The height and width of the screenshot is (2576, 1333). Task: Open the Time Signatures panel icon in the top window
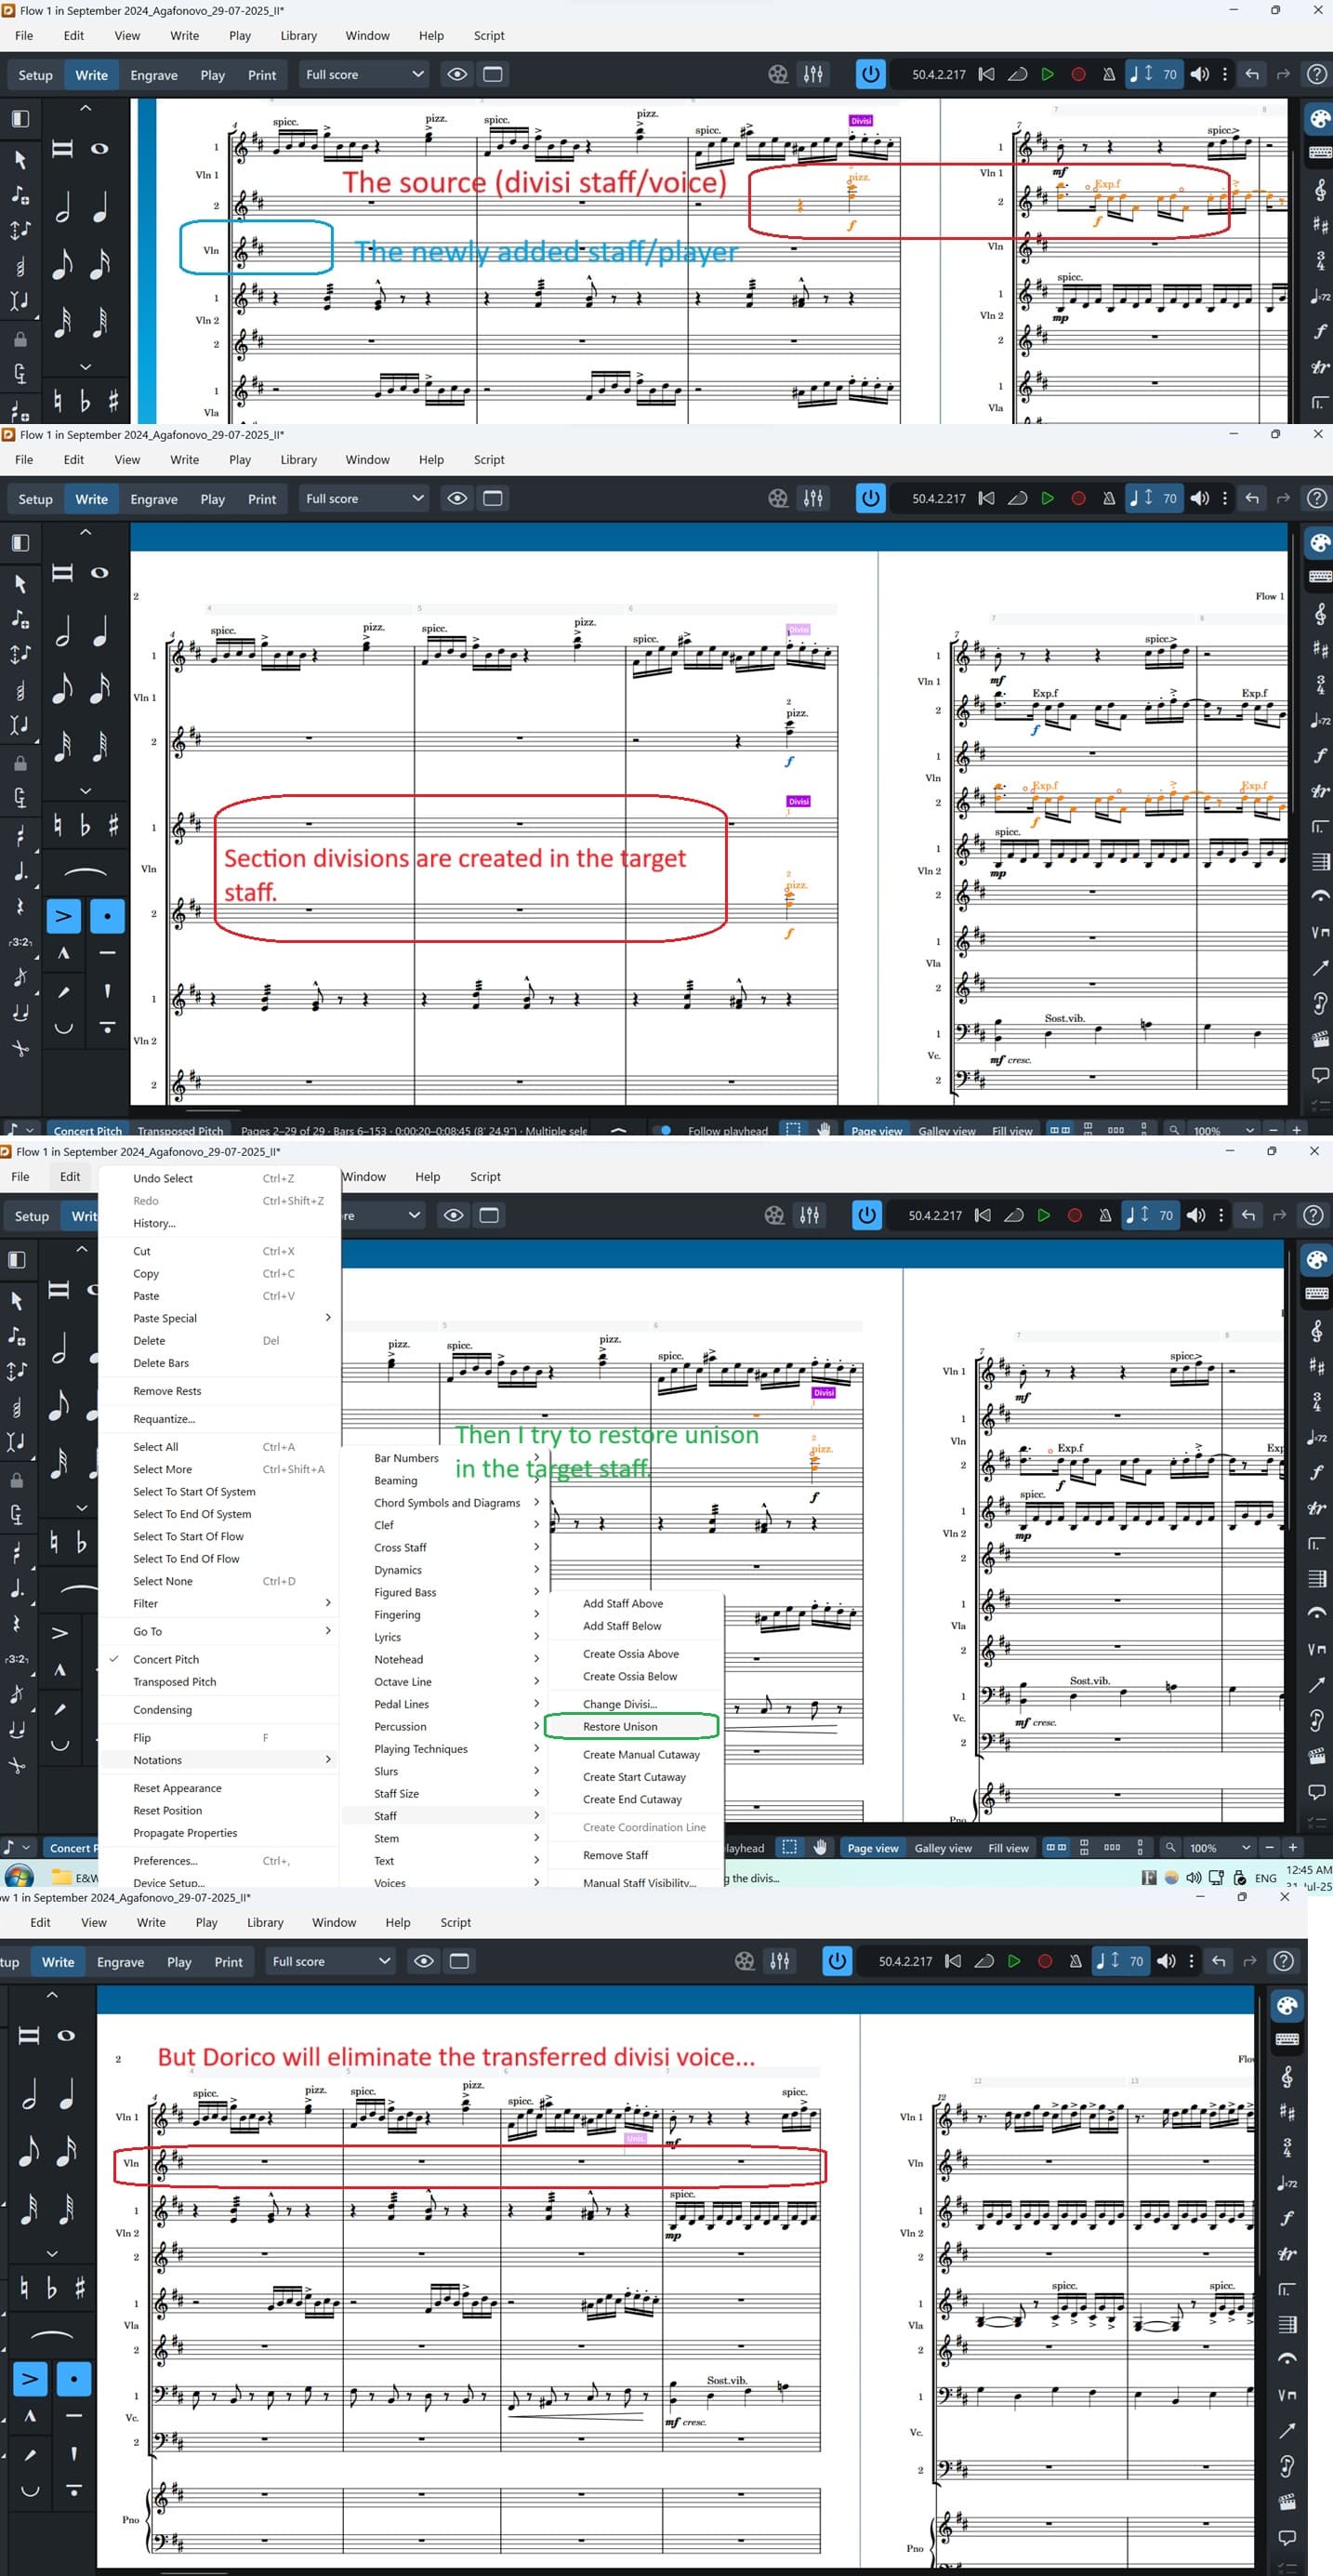pyautogui.click(x=1320, y=261)
